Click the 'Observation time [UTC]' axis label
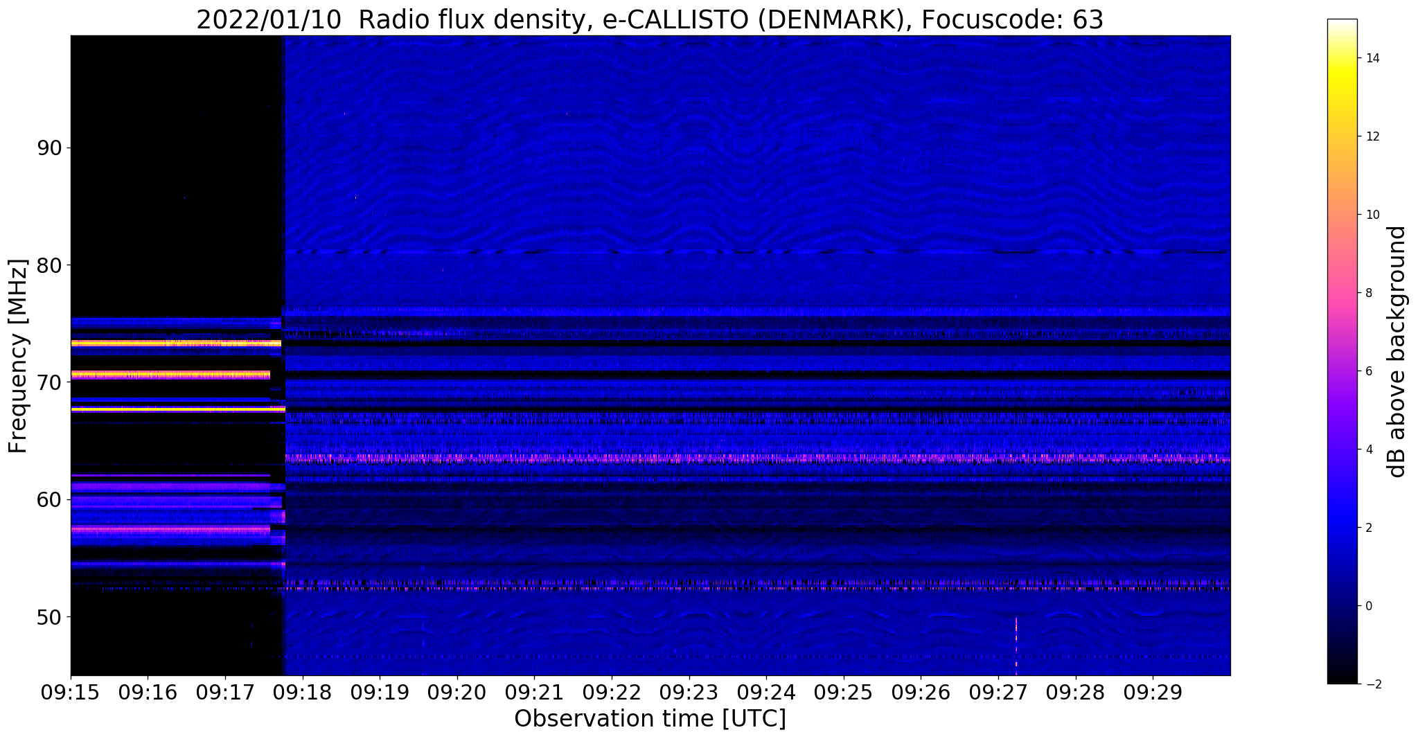 (x=650, y=719)
